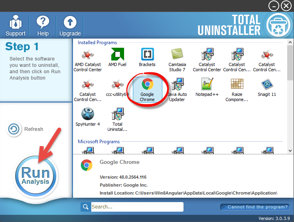The width and height of the screenshot is (294, 222).
Task: Select Google Chrome in program list
Action: [x=147, y=90]
